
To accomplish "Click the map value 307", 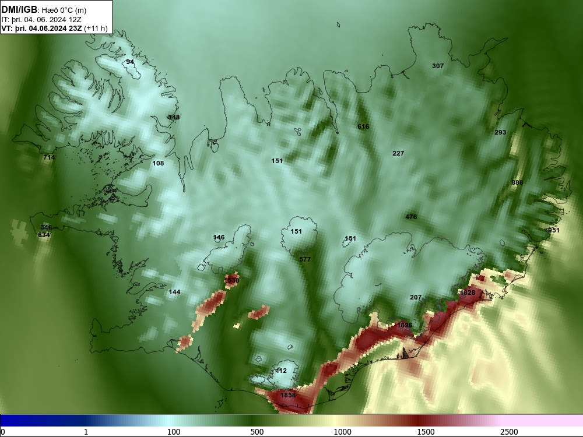I will 438,66.
